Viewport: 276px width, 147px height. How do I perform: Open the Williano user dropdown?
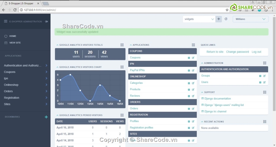tap(250, 19)
